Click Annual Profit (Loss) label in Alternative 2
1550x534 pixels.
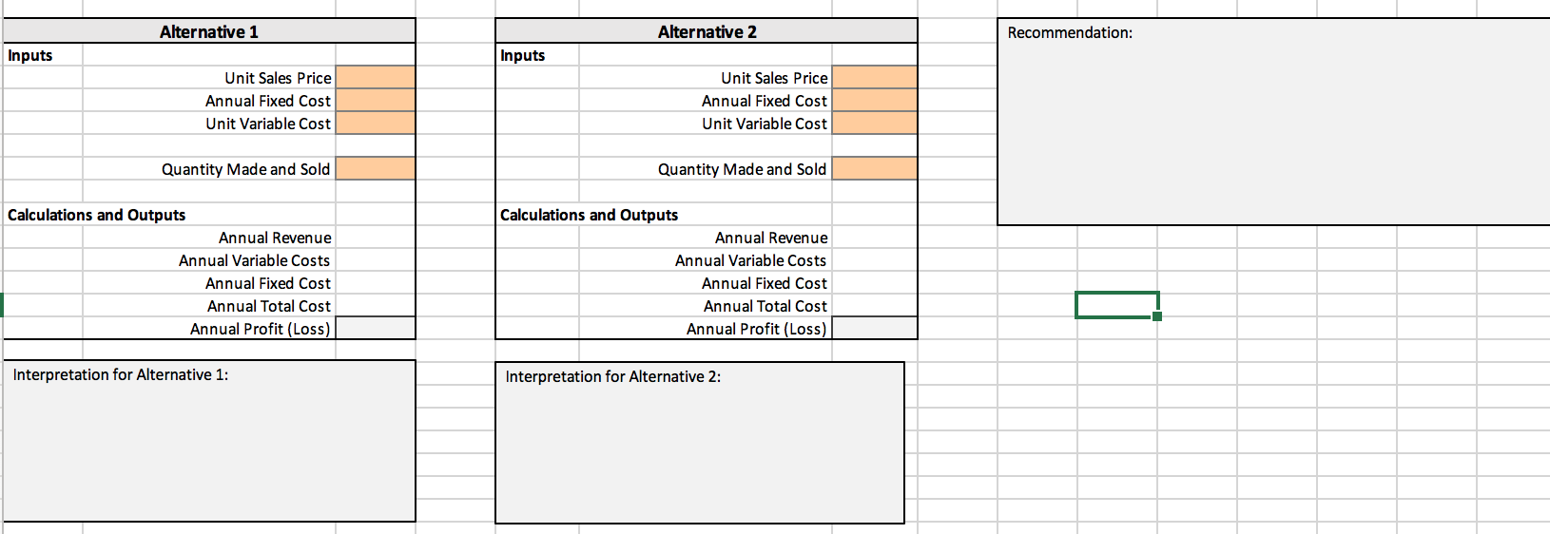pos(757,329)
